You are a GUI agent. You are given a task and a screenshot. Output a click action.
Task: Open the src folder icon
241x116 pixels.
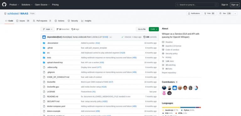[x=44, y=53]
